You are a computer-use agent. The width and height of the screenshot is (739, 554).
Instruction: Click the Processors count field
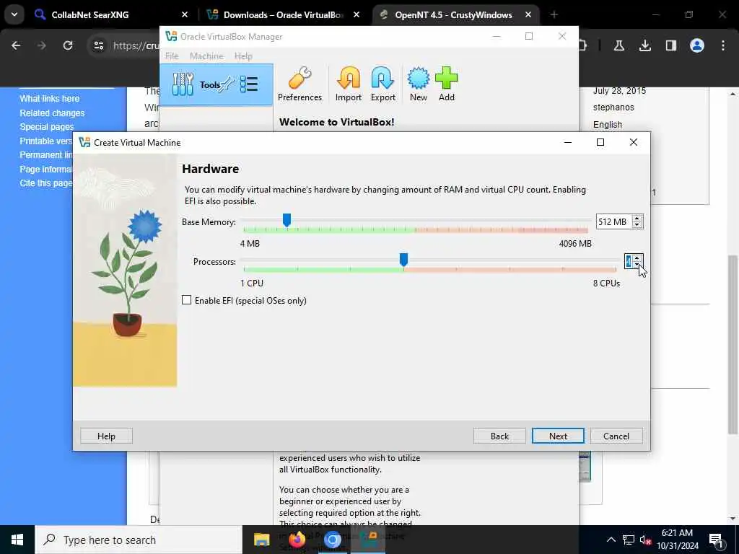click(x=629, y=261)
